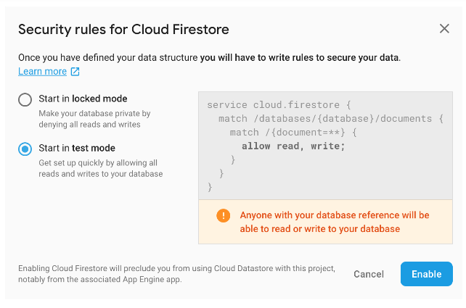Click the 'Start in test mode' label
The height and width of the screenshot is (308, 466).
[77, 148]
